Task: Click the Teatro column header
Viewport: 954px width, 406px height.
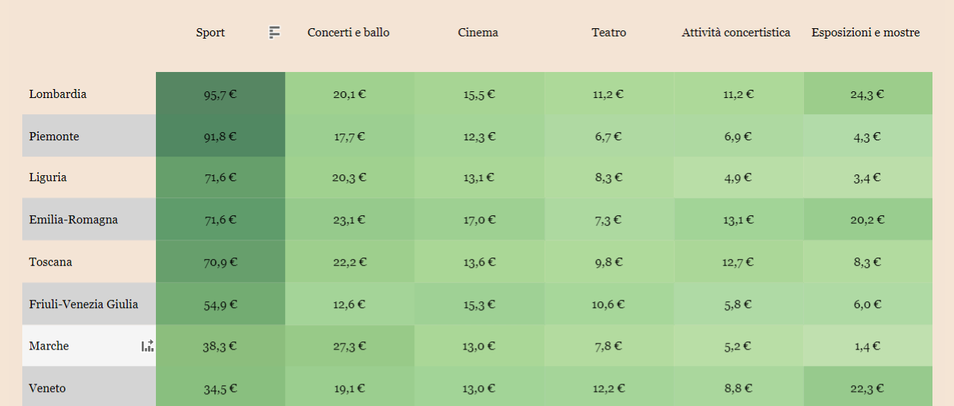Action: click(609, 33)
